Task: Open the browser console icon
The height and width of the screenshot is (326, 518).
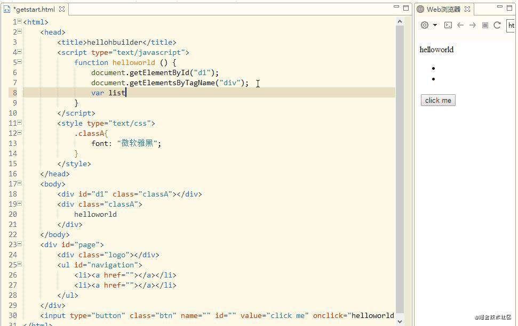Action: tap(448, 25)
